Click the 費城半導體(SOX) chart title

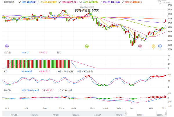click(x=87, y=10)
